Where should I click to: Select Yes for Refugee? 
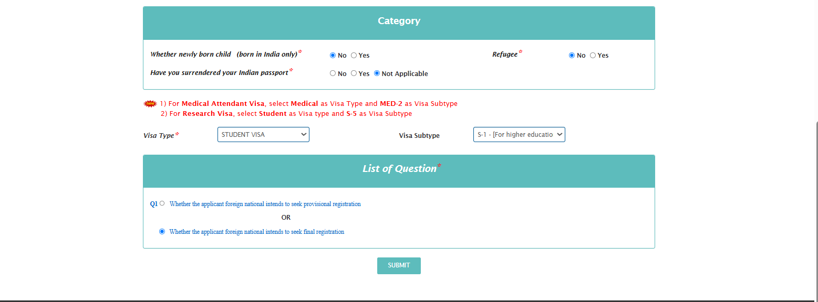pyautogui.click(x=593, y=55)
